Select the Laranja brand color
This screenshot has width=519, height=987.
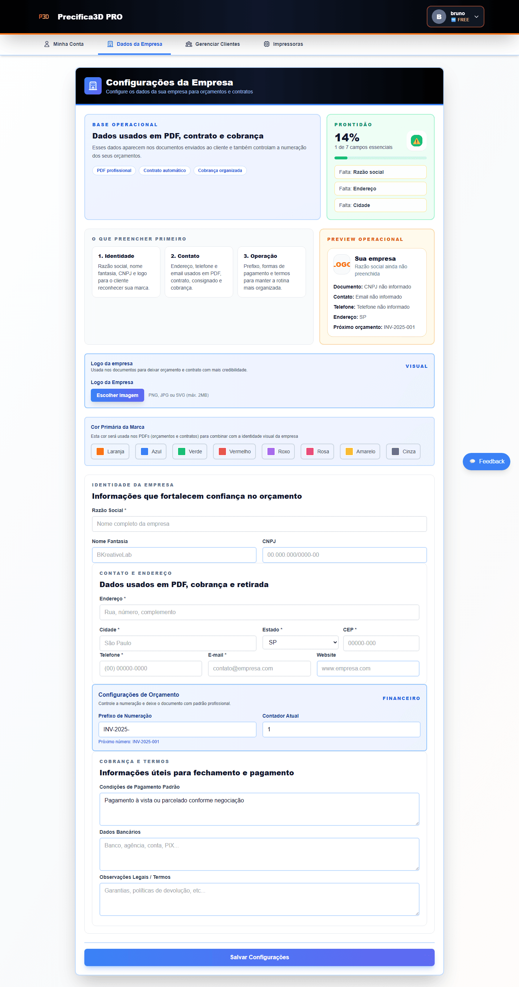coord(110,451)
